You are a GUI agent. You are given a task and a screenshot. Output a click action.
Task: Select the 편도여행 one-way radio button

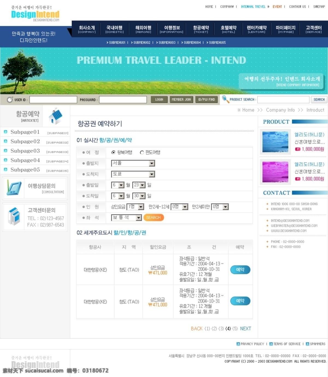pyautogui.click(x=142, y=153)
